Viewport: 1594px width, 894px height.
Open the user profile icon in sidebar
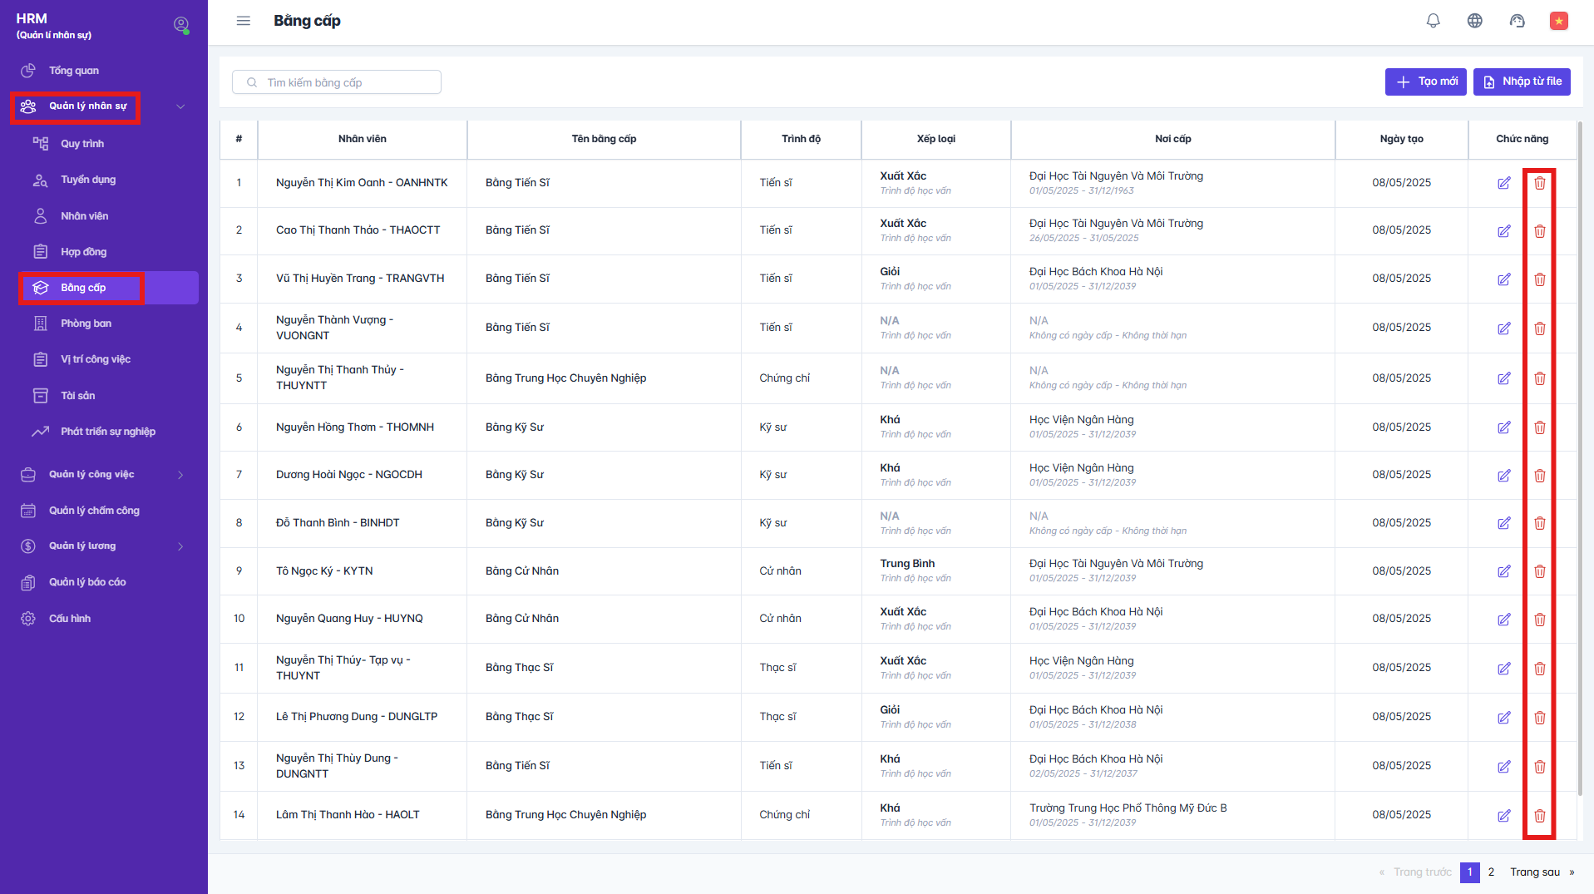pos(180,25)
